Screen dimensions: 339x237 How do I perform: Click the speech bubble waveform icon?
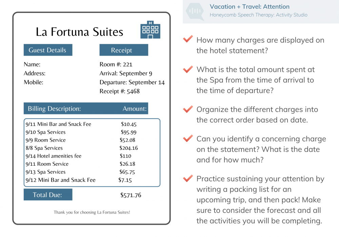point(195,11)
